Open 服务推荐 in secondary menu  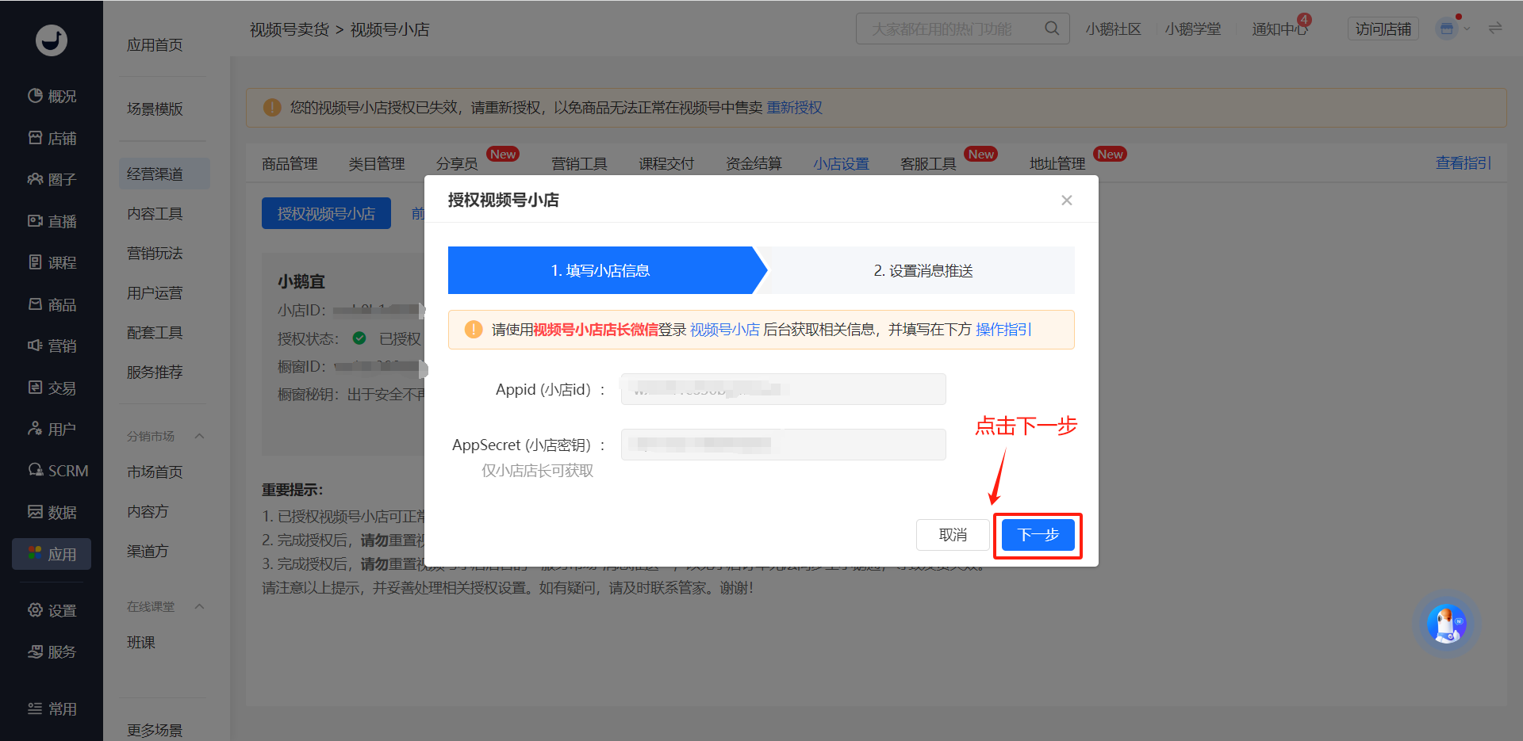point(155,372)
